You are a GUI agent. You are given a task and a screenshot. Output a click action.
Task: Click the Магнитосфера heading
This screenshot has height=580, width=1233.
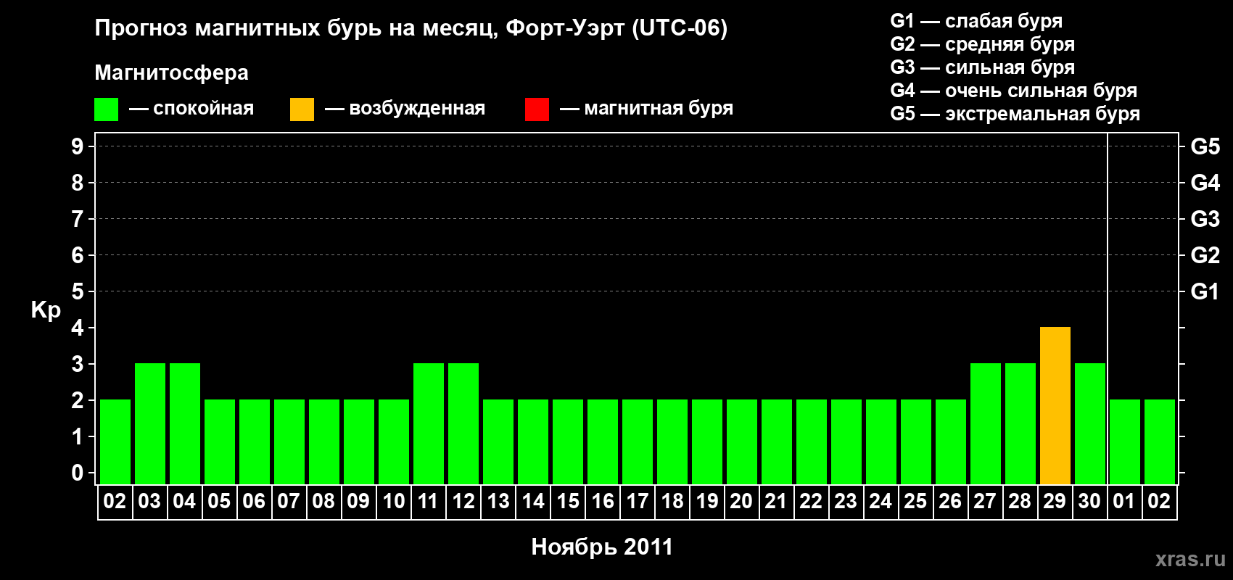pos(171,72)
